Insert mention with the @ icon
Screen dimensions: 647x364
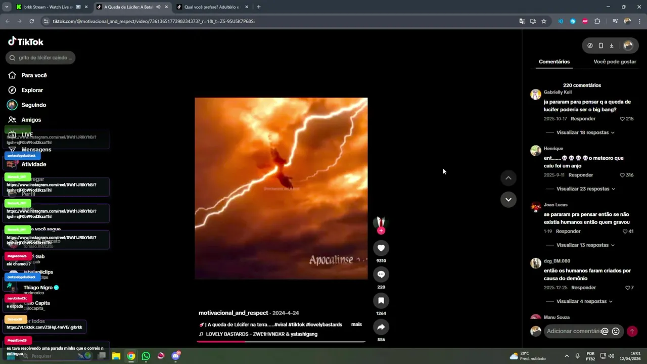605,331
